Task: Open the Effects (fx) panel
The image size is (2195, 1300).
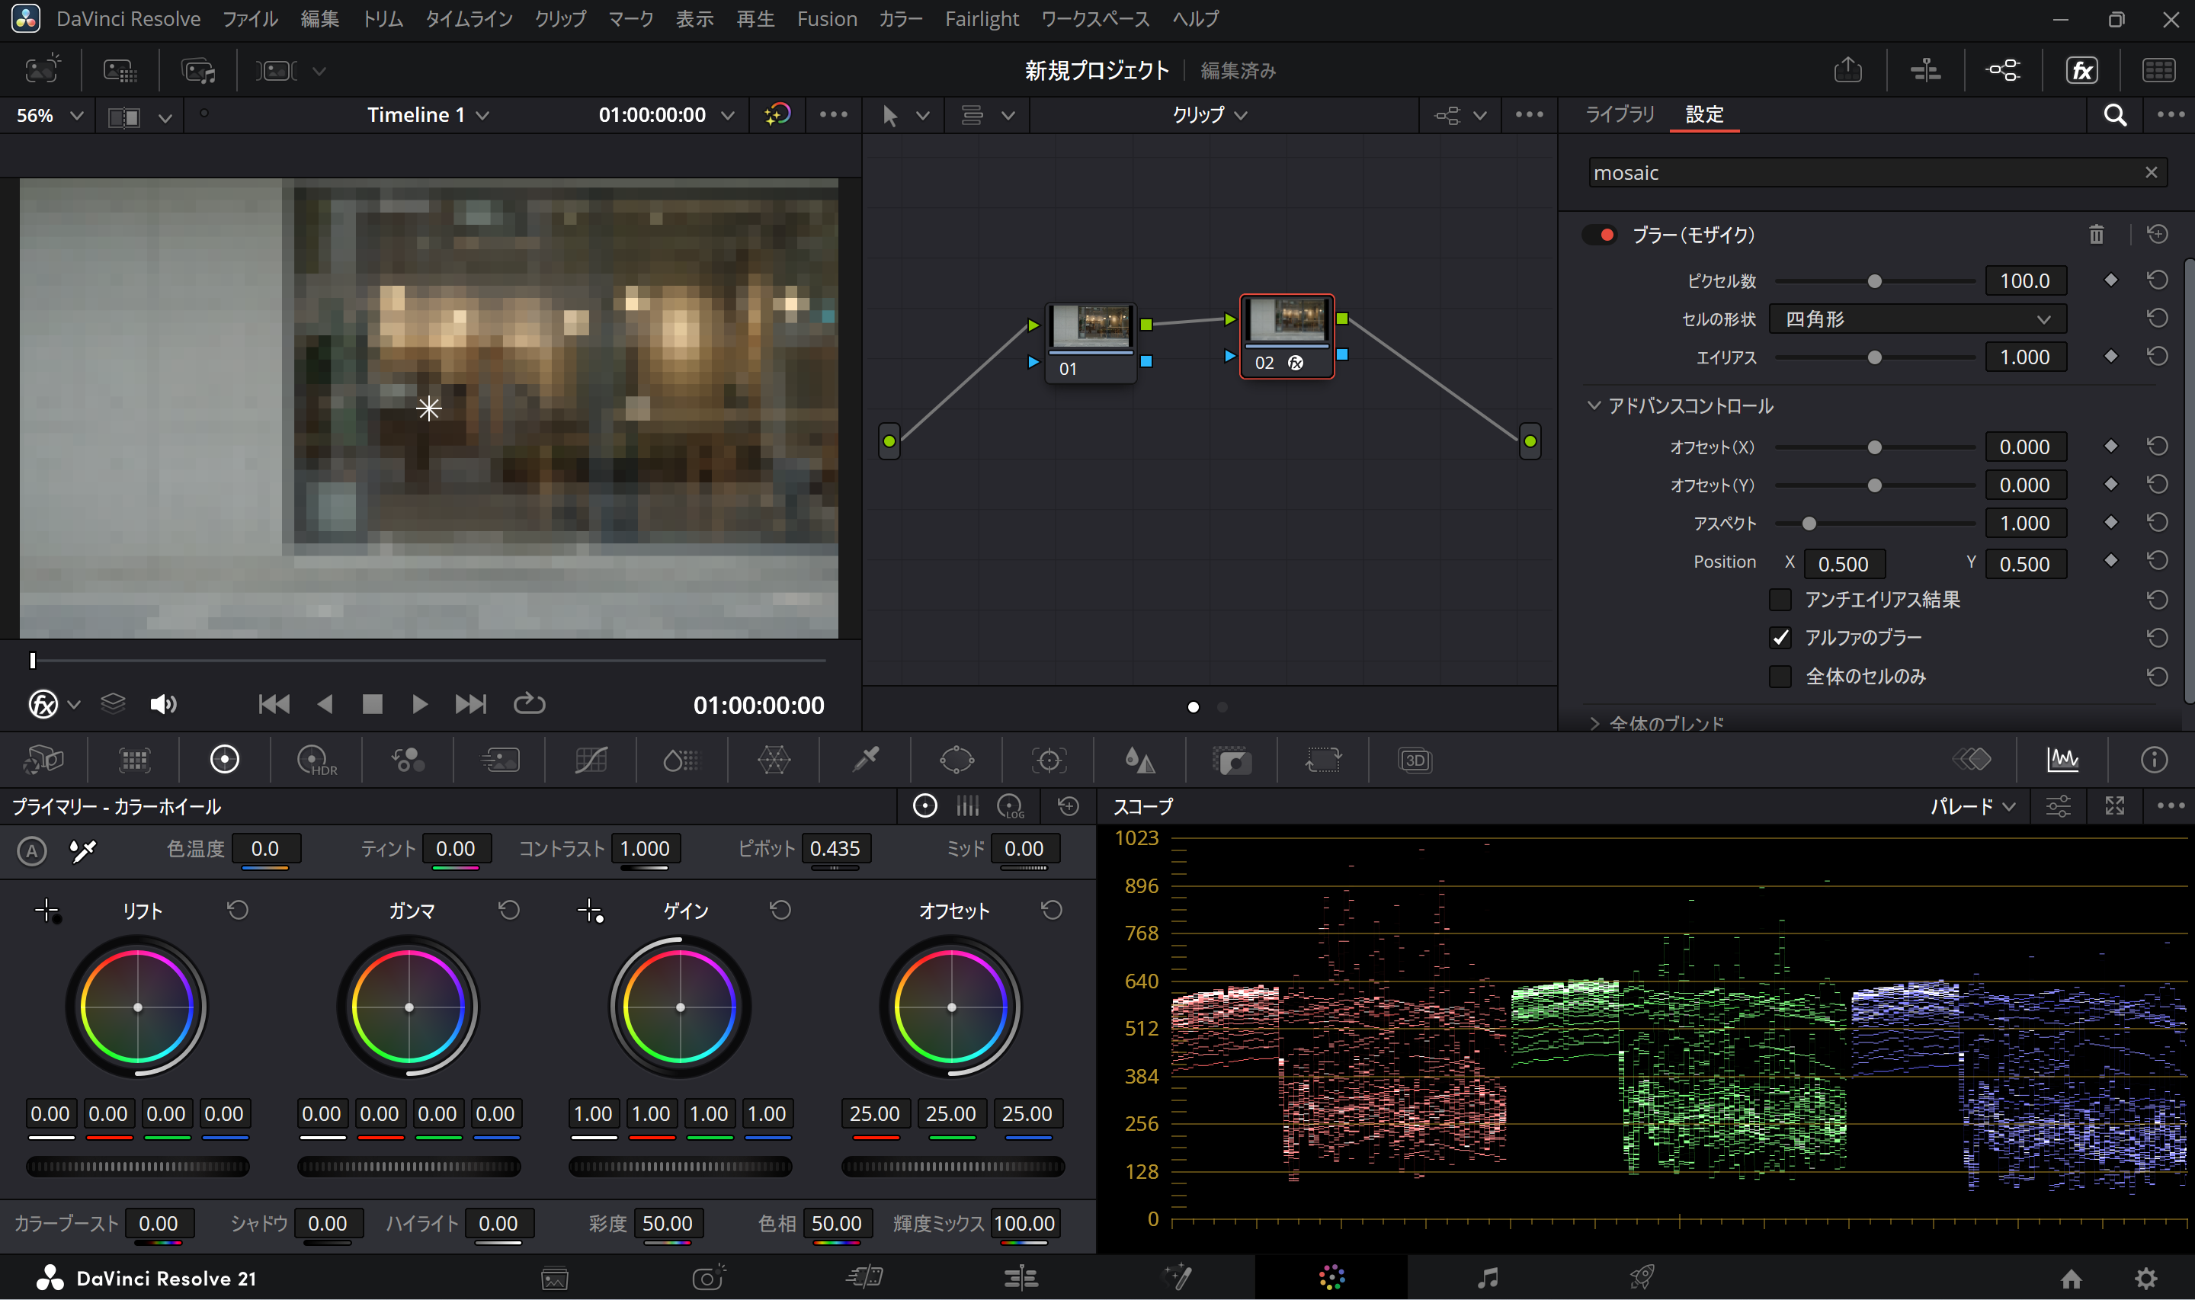Action: [2081, 70]
